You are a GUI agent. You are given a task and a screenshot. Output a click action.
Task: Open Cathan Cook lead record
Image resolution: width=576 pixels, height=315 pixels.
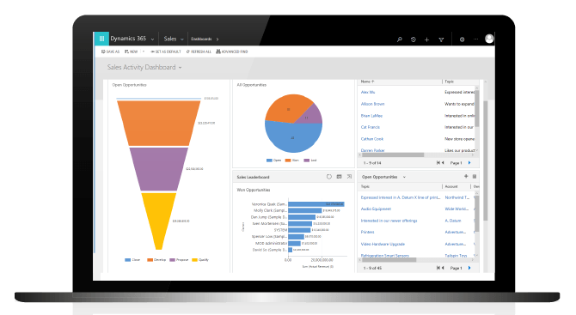point(372,139)
